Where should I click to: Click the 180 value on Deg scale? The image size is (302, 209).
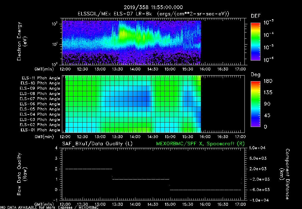click(268, 81)
